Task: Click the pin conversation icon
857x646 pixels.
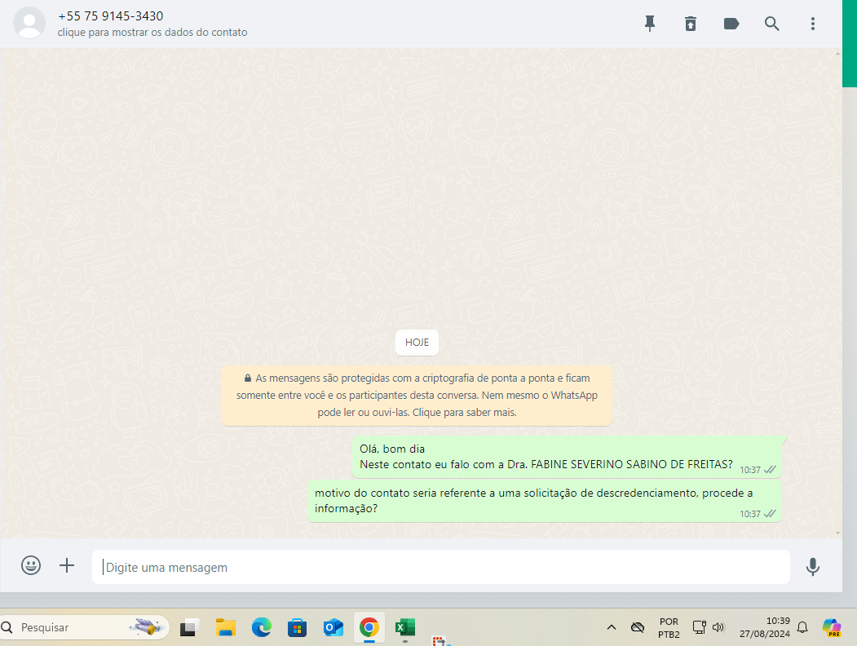Action: [x=650, y=24]
